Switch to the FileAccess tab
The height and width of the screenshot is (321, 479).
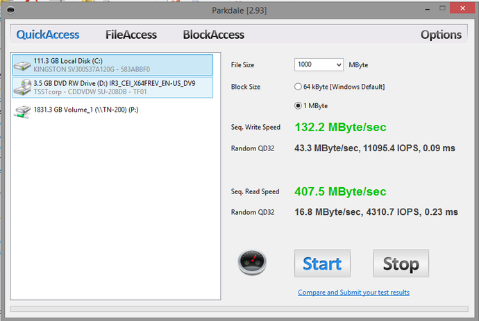coord(131,35)
